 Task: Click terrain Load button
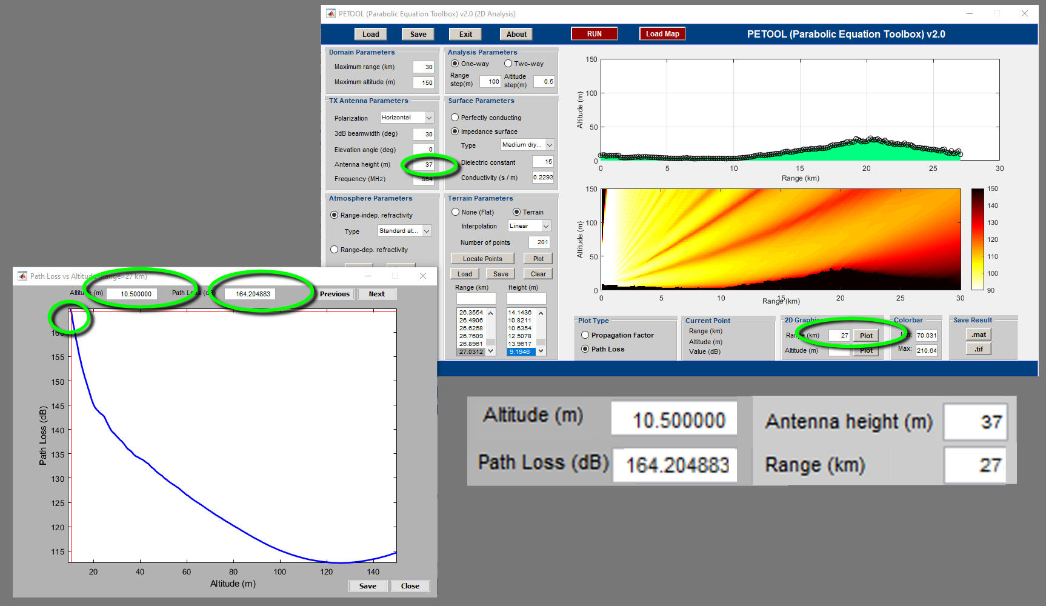tap(465, 274)
